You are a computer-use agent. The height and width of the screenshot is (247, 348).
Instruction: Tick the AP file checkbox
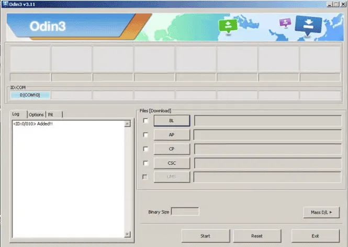[x=145, y=135]
